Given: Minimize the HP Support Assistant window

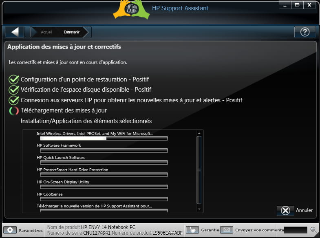Looking at the screenshot, I should pyautogui.click(x=285, y=5).
